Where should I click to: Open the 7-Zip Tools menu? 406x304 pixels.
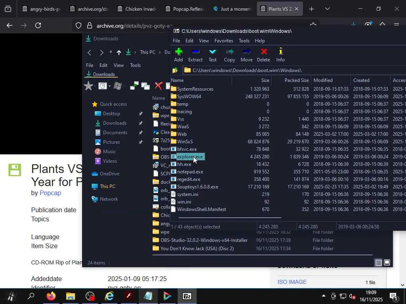point(244,41)
